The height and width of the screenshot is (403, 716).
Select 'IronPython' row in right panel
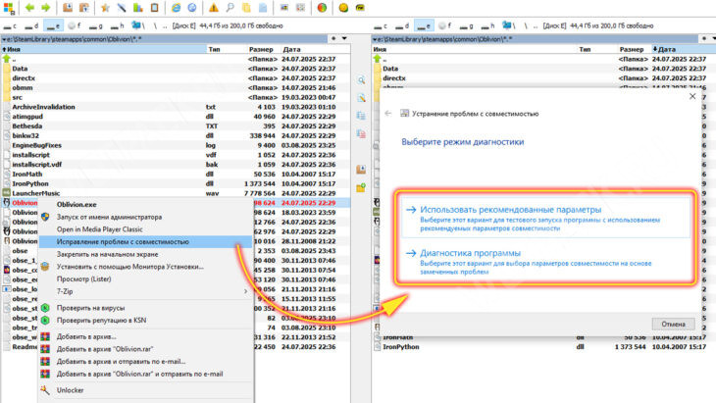tap(543, 347)
